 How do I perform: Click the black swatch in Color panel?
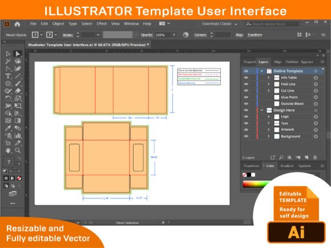[249, 175]
